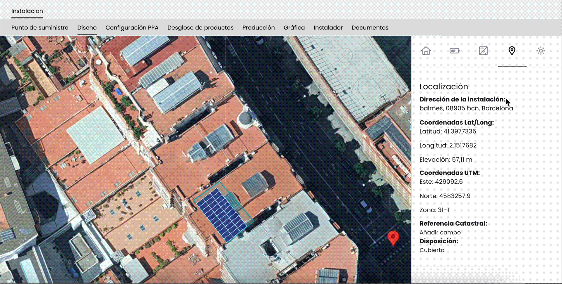The width and height of the screenshot is (562, 284).
Task: Open the Gráfica tab
Action: click(294, 28)
